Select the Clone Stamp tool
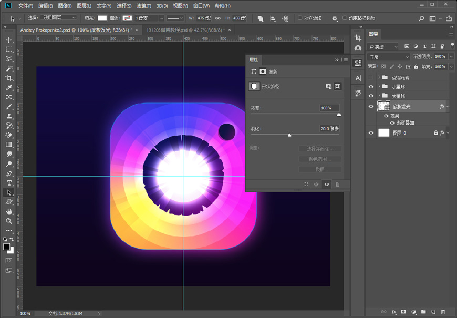Screen dimensions: 457x318 pos(9,116)
